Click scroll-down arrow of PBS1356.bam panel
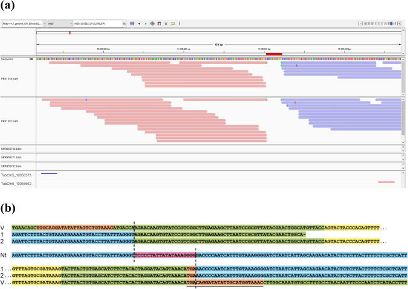Image resolution: width=408 pixels, height=289 pixels. tap(403, 95)
